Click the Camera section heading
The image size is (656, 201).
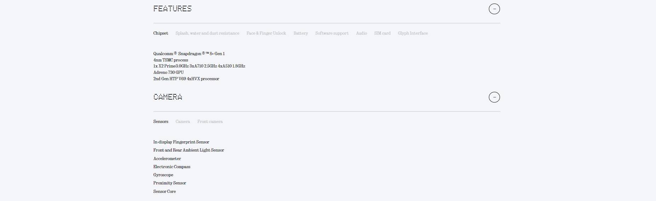(x=168, y=97)
